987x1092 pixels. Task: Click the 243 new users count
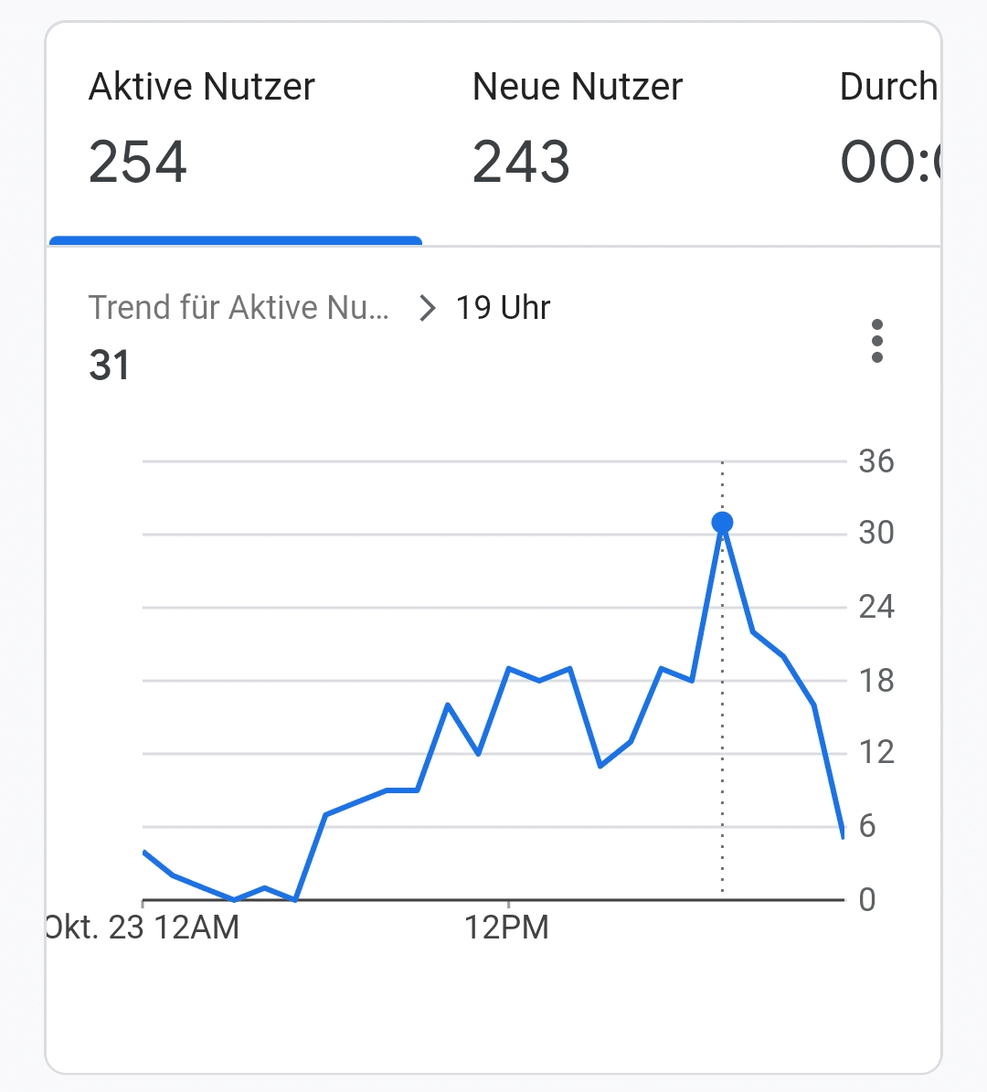coord(521,163)
